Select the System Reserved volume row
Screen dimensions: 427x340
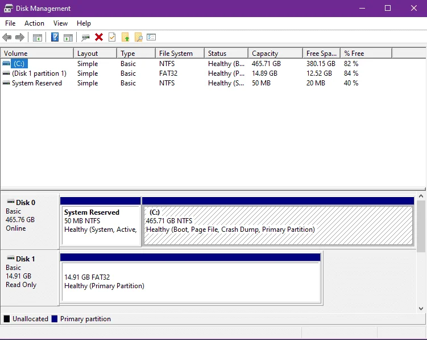(37, 83)
